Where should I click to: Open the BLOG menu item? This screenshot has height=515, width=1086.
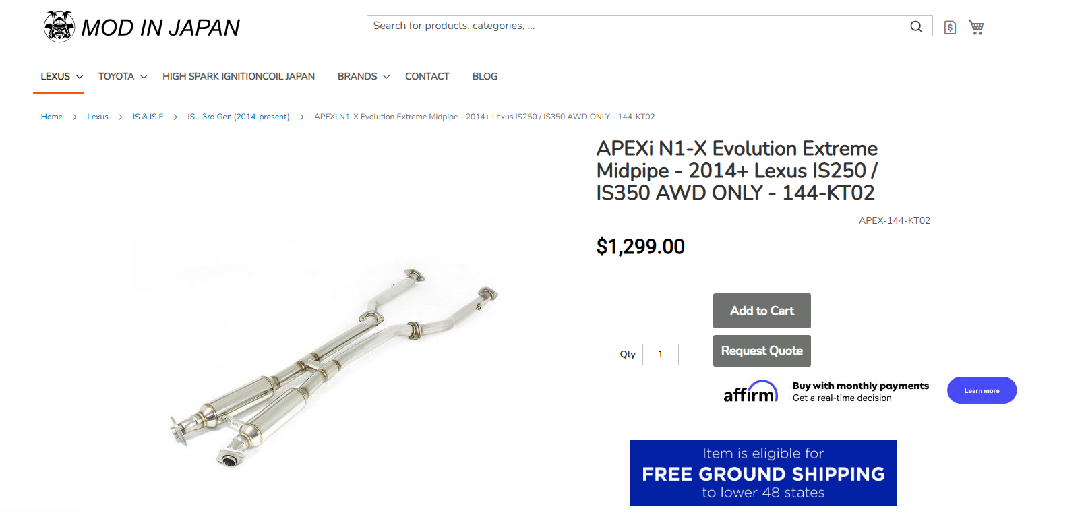pyautogui.click(x=485, y=77)
